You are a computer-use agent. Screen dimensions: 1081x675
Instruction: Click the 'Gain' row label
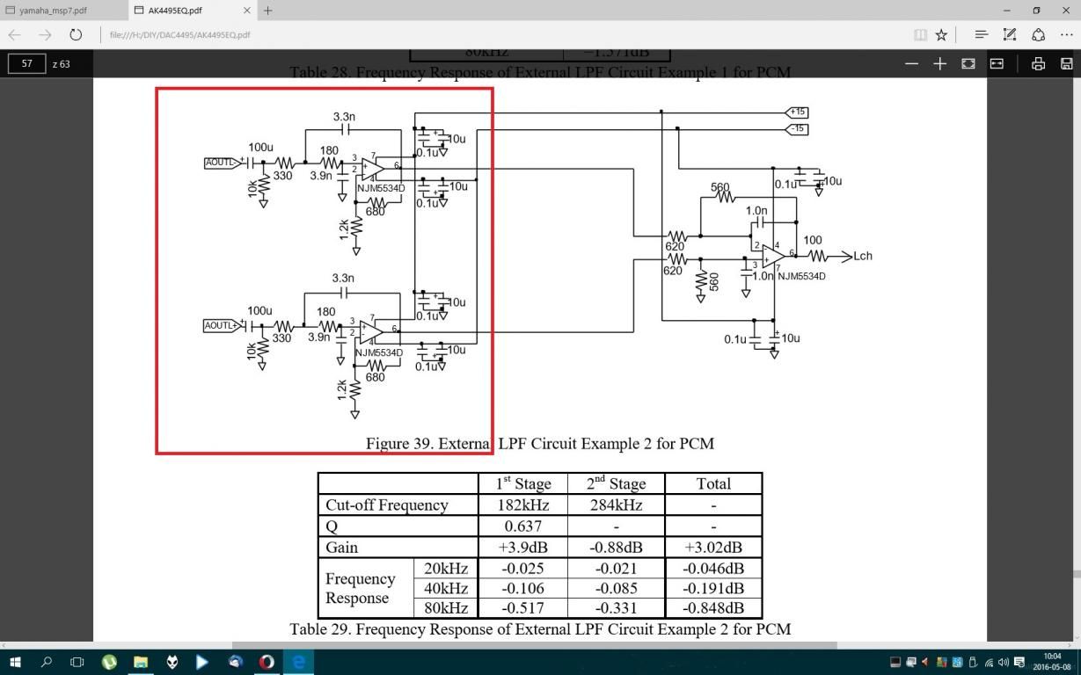[x=341, y=548]
